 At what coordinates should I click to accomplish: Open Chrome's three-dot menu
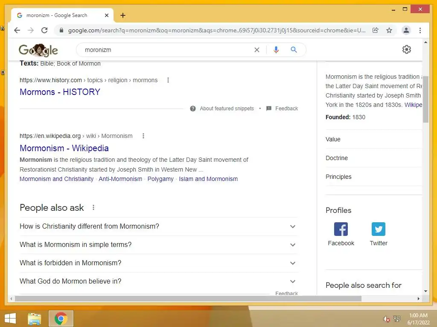(420, 30)
